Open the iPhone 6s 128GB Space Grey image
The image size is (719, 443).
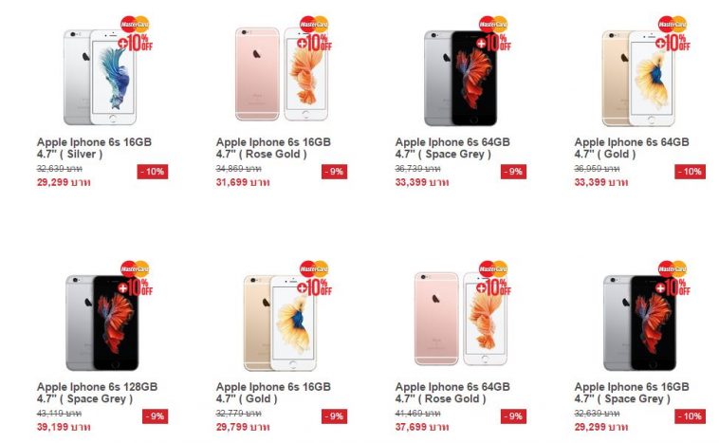[101, 323]
